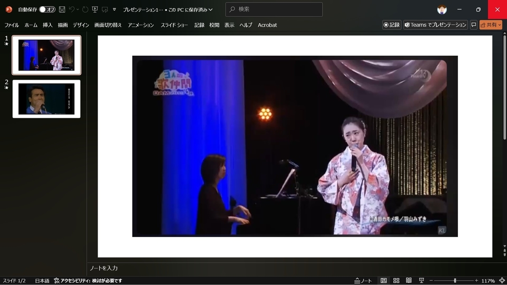Switch to the アニメーション tab
Screen dimensions: 507x285
click(x=141, y=25)
